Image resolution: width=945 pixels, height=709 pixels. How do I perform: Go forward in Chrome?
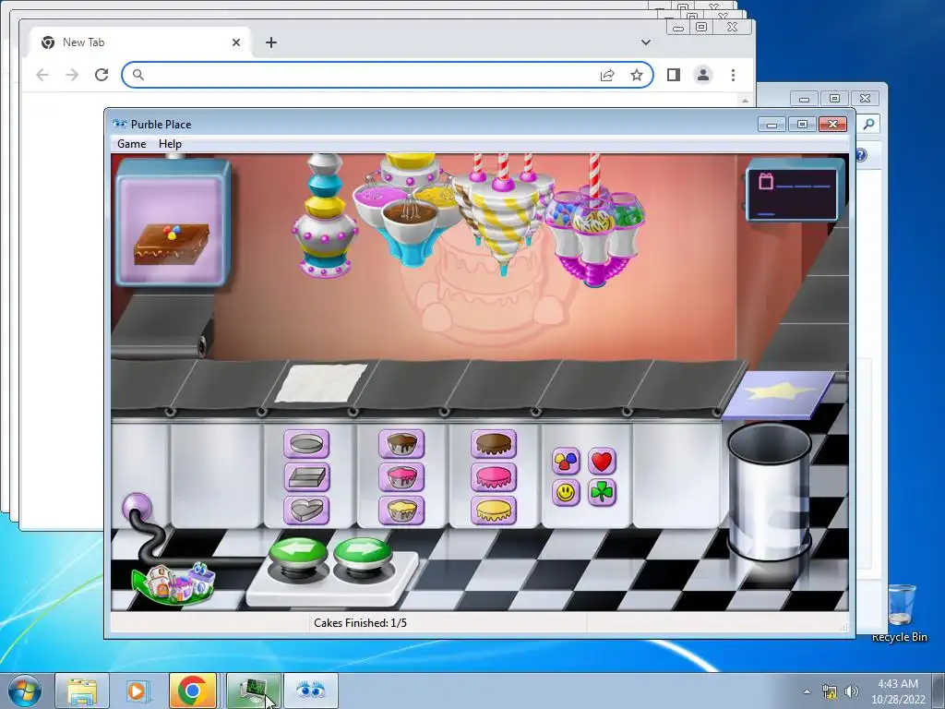click(x=72, y=75)
